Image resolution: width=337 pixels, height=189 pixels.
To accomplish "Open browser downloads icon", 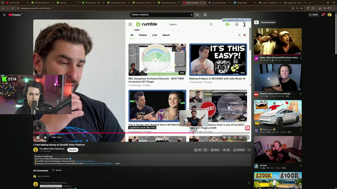I will click(320, 8).
